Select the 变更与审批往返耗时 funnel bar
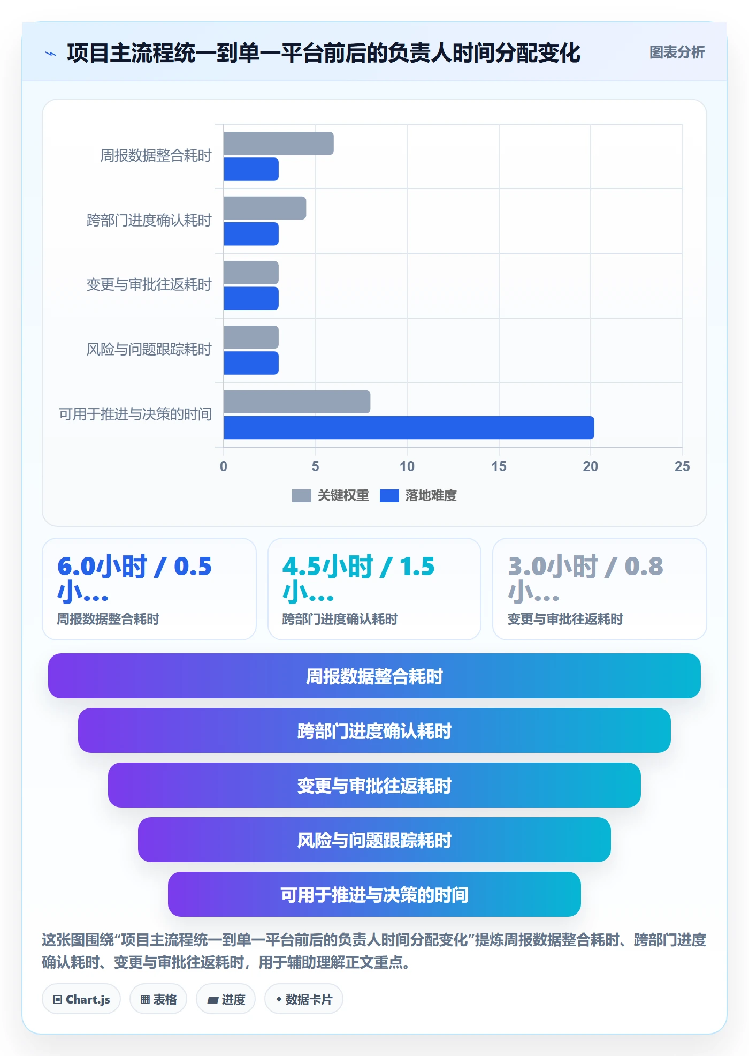Viewport: 749px width, 1056px height. tap(374, 785)
